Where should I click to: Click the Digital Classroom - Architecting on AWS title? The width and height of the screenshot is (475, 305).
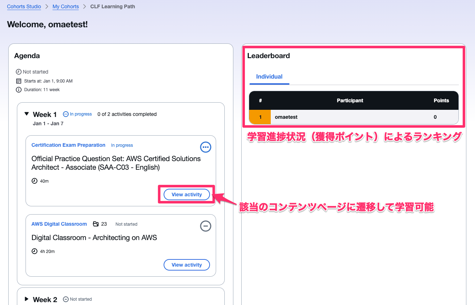click(94, 238)
